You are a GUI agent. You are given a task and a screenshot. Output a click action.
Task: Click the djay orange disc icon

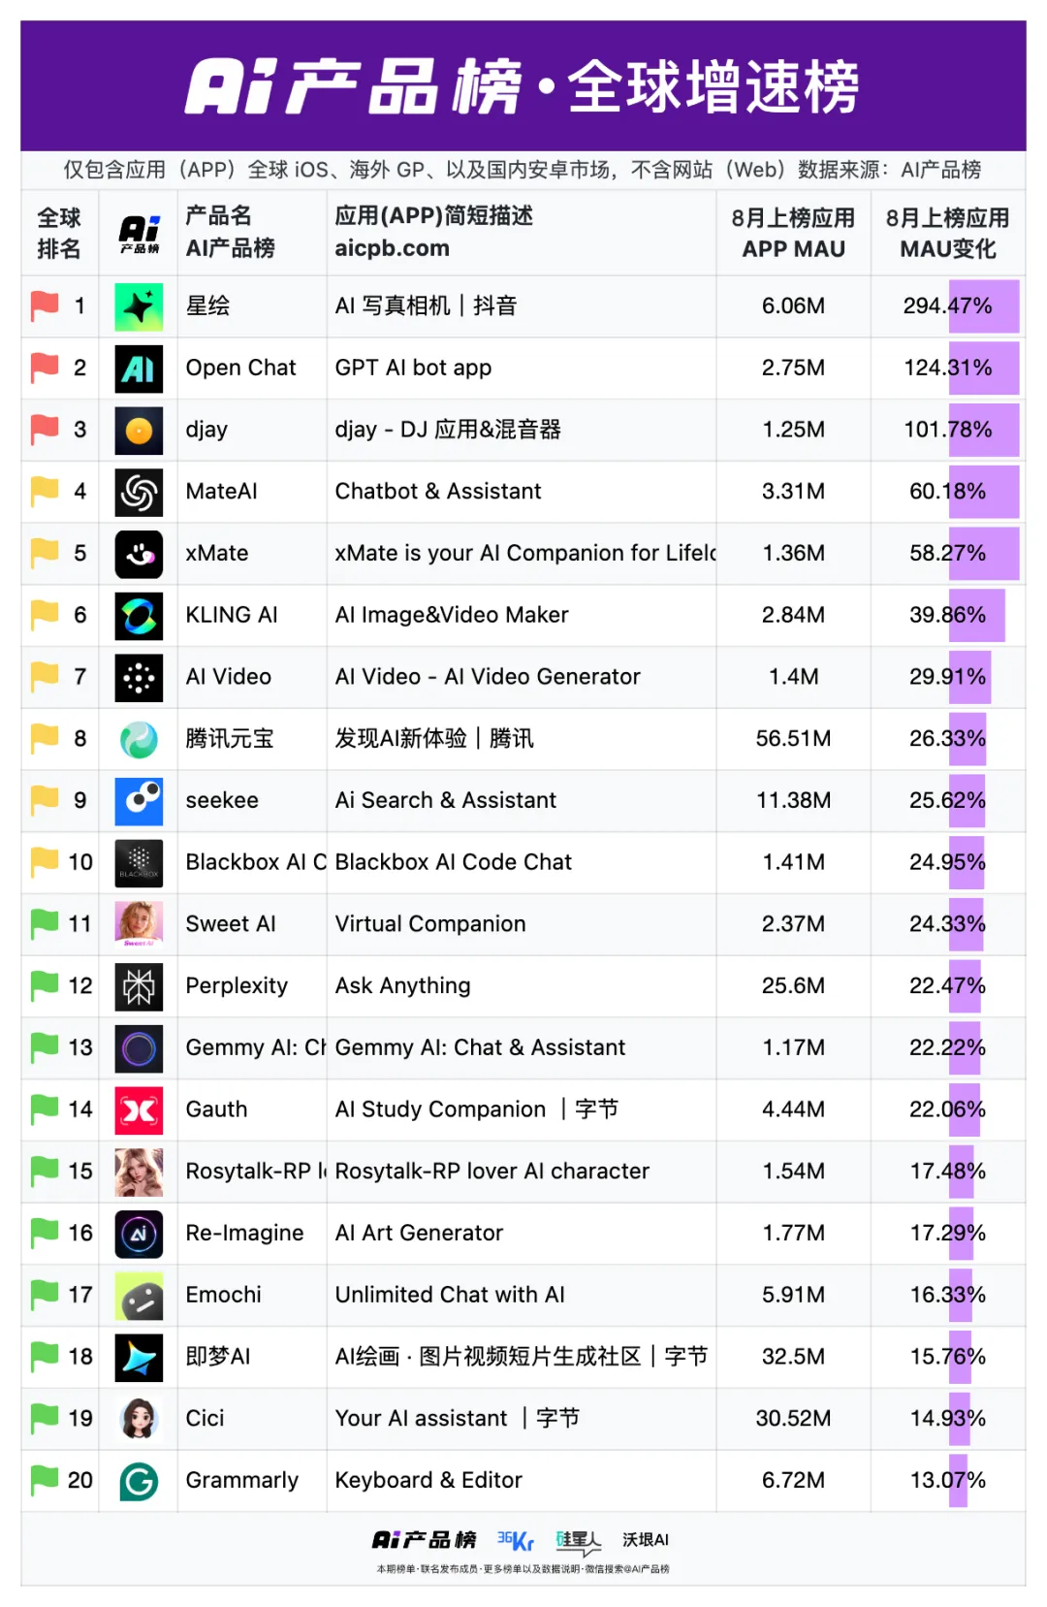point(139,431)
